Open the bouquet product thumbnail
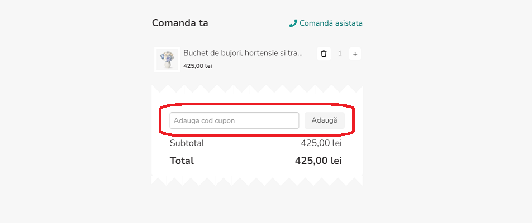This screenshot has width=532, height=223. 167,59
